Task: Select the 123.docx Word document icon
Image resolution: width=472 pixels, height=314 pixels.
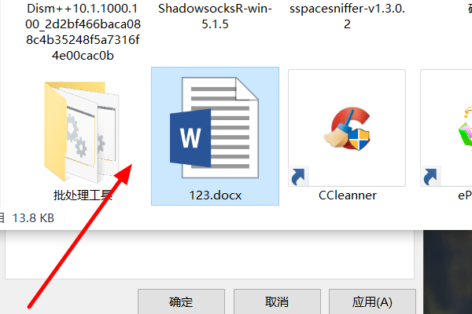Action: point(214,128)
